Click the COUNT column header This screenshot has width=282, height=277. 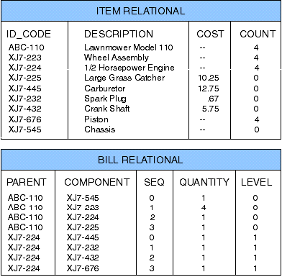pyautogui.click(x=258, y=34)
